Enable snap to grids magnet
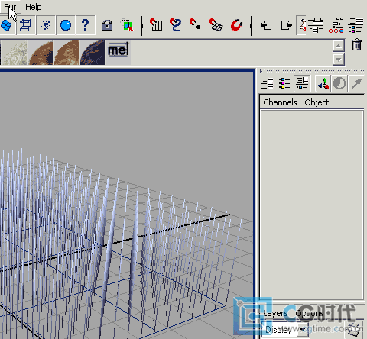 (x=156, y=24)
